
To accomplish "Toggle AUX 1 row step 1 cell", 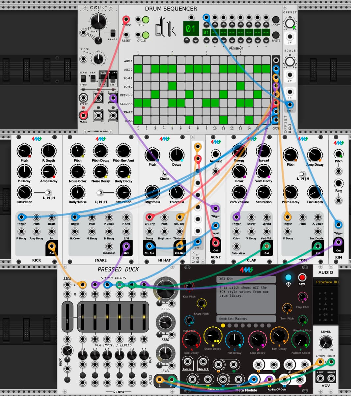I will point(138,60).
